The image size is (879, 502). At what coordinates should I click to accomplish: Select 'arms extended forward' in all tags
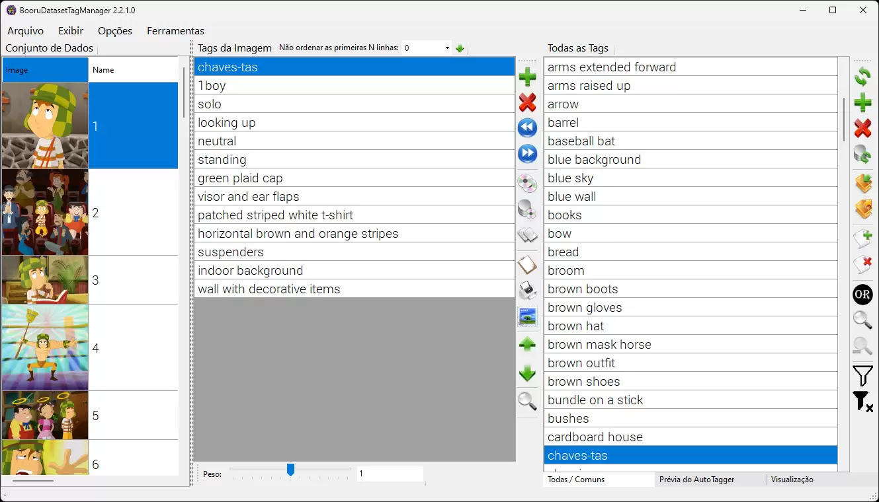click(691, 67)
